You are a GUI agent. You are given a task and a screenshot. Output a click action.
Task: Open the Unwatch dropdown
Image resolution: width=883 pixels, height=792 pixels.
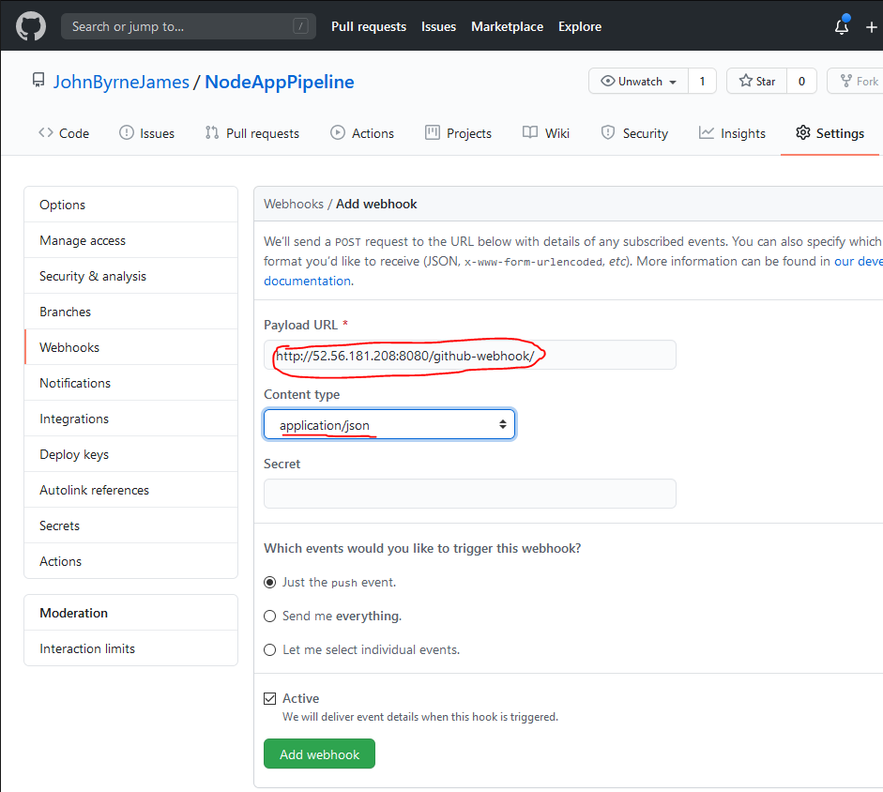point(638,81)
